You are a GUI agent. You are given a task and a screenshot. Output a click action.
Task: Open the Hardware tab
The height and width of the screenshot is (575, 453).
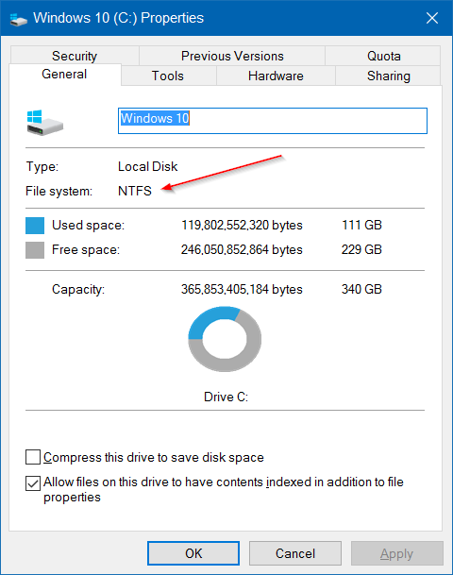click(276, 76)
